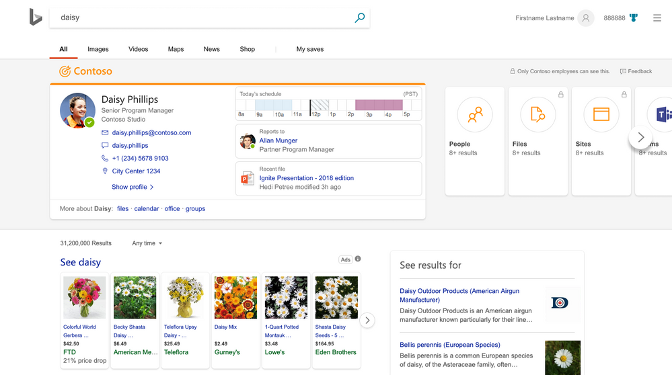672x375 pixels.
Task: Switch to the Images tab
Action: tap(98, 49)
